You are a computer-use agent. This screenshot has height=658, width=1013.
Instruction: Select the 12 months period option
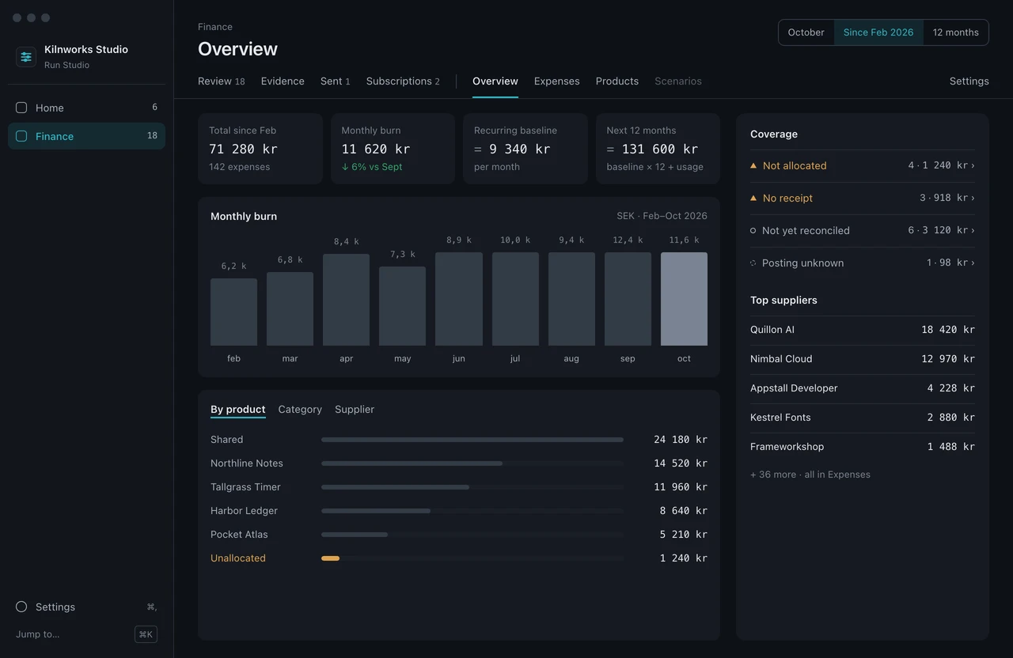[x=956, y=32]
